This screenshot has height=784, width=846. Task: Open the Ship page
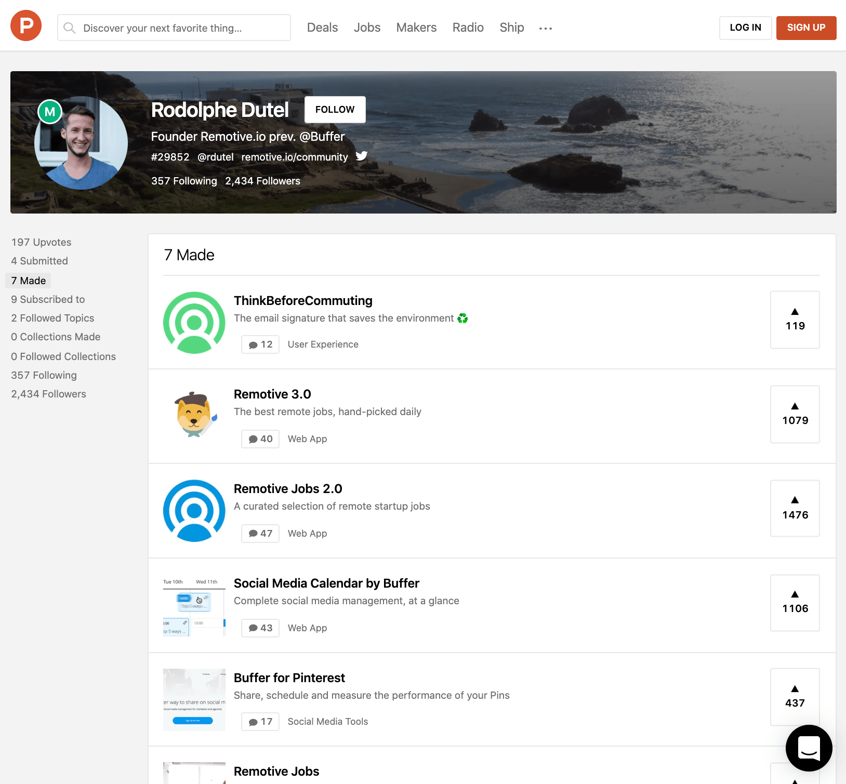pos(512,28)
